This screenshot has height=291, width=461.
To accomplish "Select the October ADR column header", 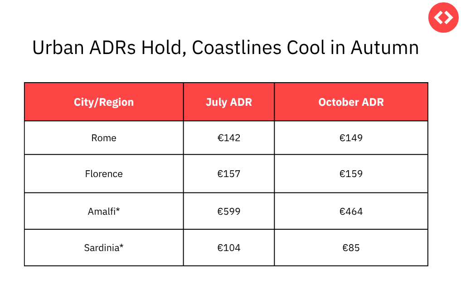I will pyautogui.click(x=351, y=102).
